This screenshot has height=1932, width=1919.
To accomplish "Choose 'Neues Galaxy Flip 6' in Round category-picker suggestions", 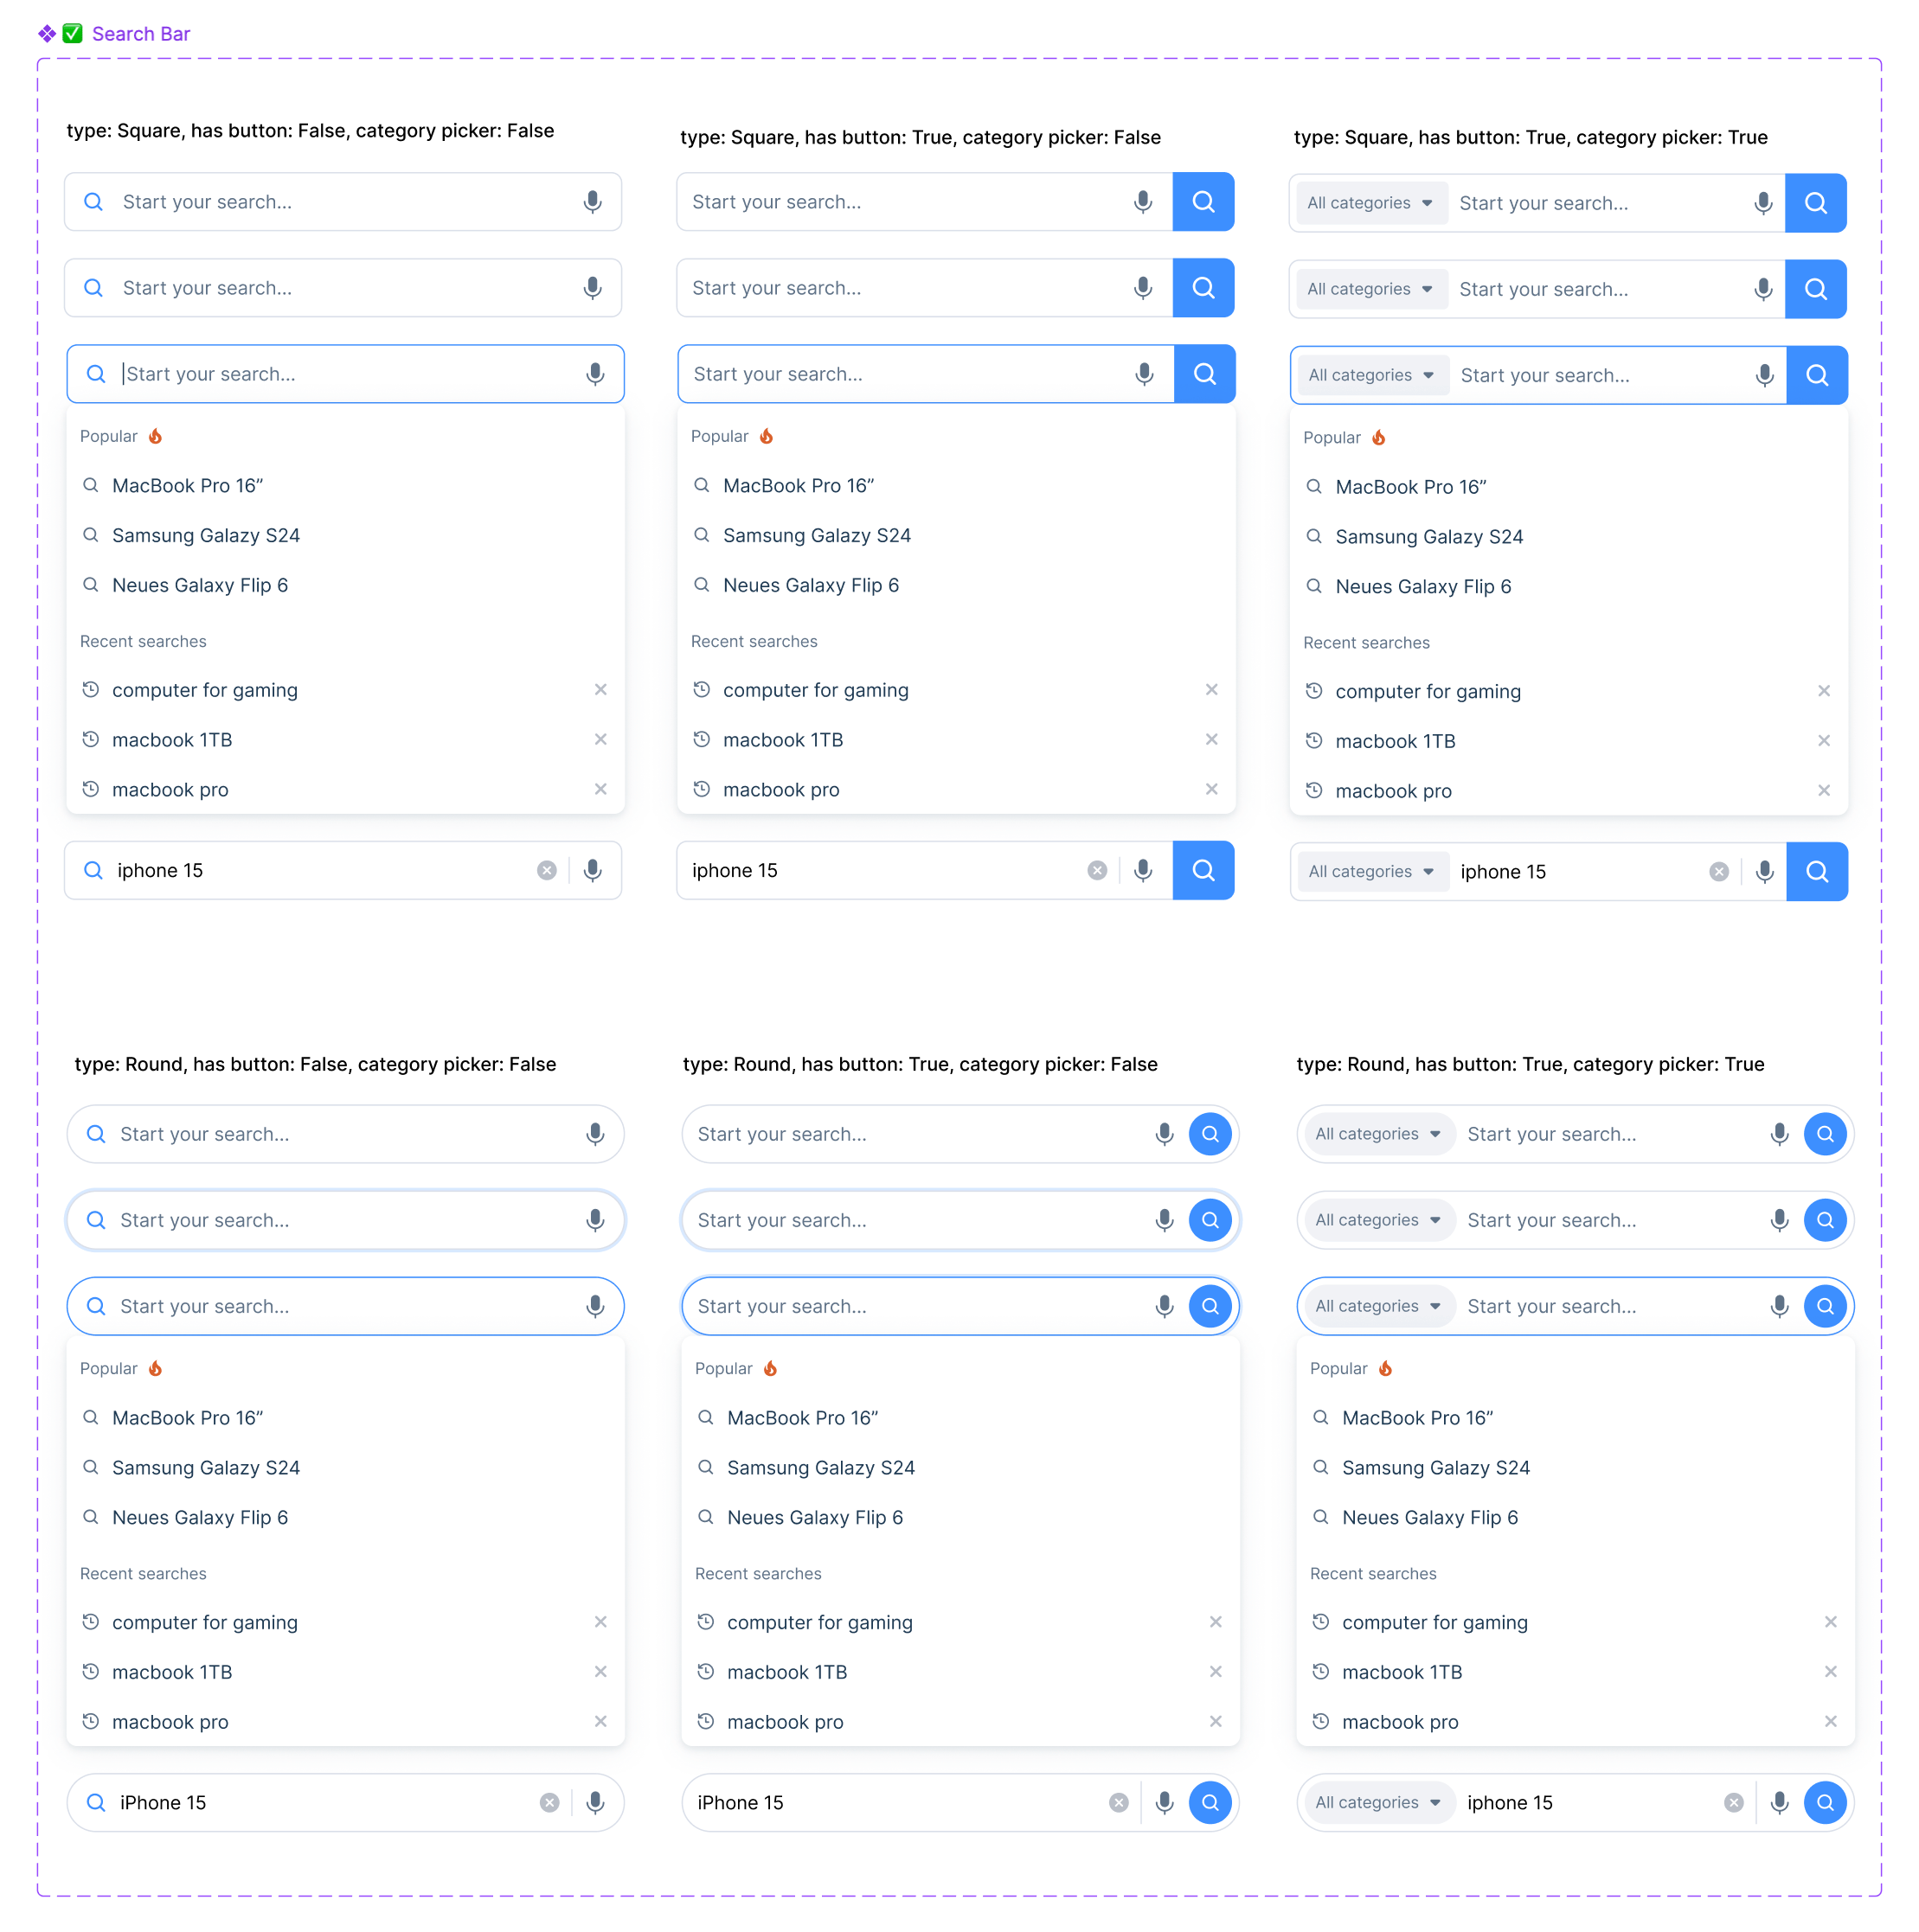I will (x=1428, y=1517).
